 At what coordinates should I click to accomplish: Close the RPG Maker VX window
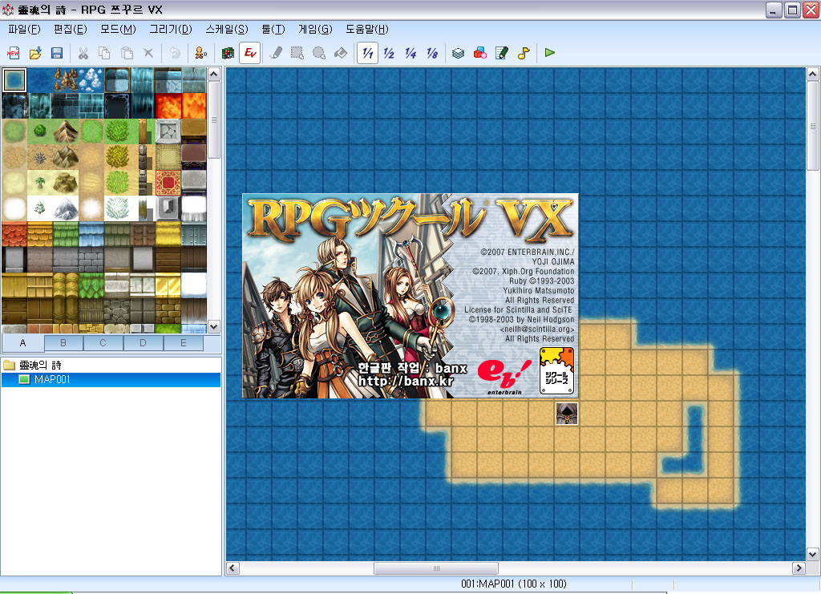click(x=811, y=10)
